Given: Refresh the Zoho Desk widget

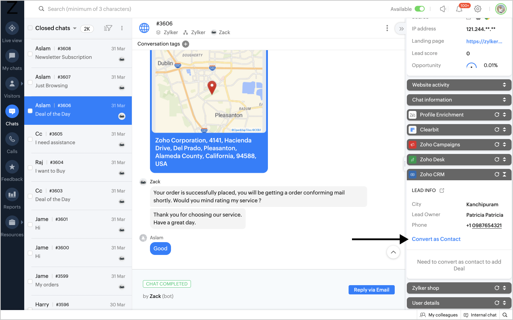Looking at the screenshot, I should point(497,159).
